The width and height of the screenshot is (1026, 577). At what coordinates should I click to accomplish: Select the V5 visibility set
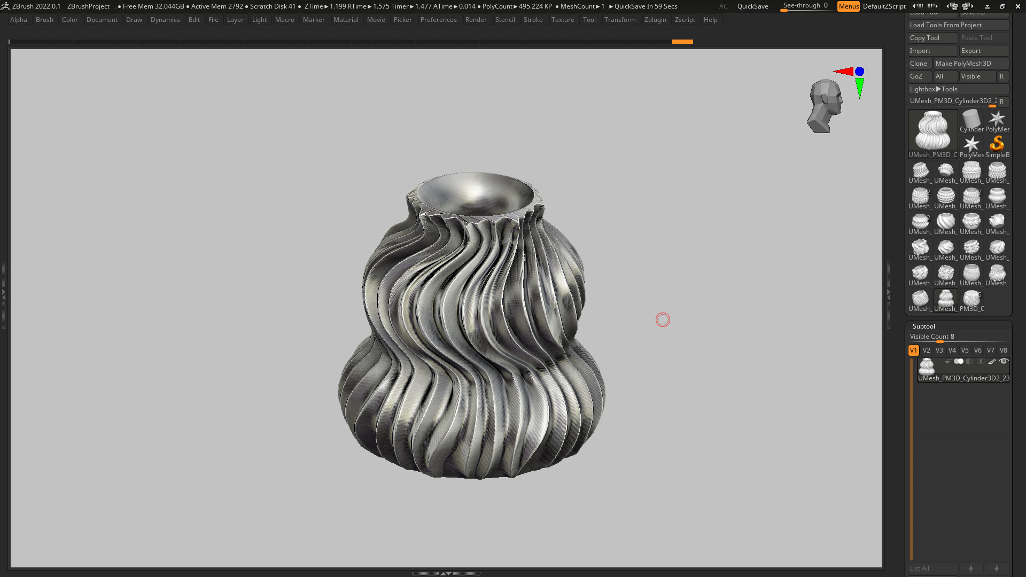coord(965,350)
